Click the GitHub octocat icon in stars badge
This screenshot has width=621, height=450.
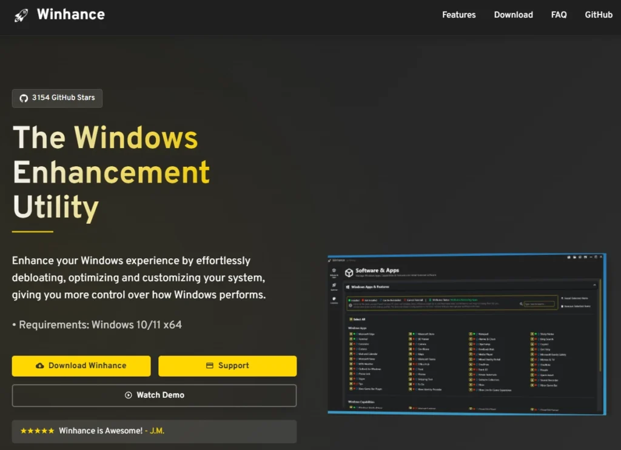(x=24, y=98)
